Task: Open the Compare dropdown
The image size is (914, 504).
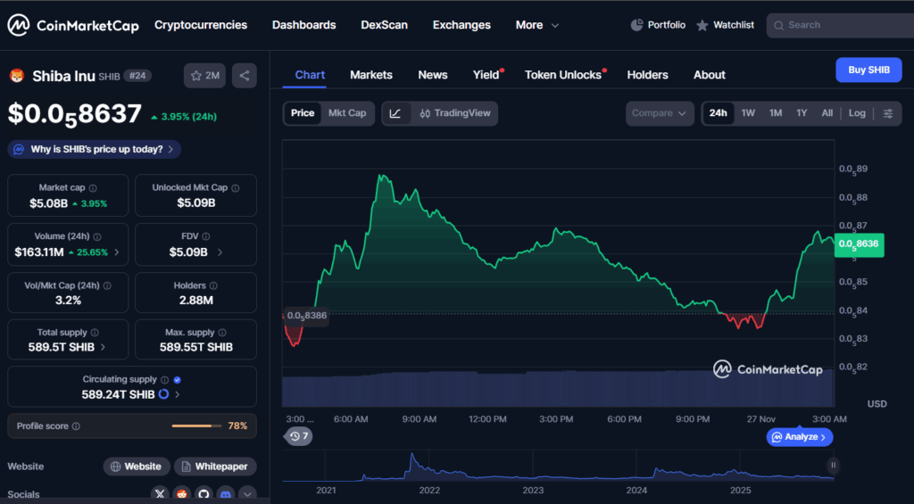Action: coord(660,113)
